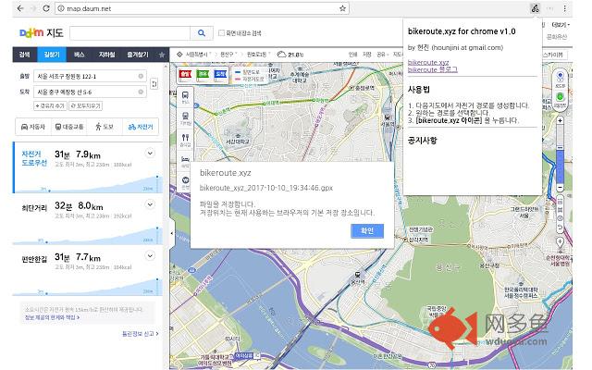Click the skyview map type button
Screen dimensions: 592x370
click(553, 55)
